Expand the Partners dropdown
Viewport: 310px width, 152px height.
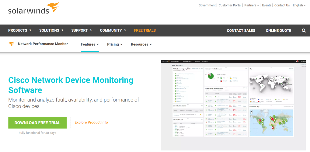point(252,5)
